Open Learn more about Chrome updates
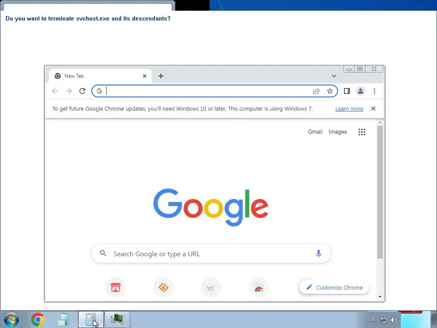Viewport: 437px width, 328px height. (x=349, y=109)
